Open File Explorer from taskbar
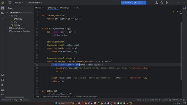This screenshot has height=105, width=187. click(86, 103)
